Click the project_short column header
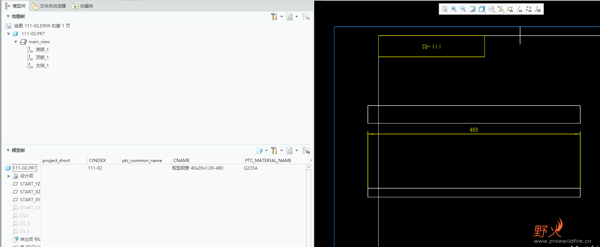600x247 pixels. click(64, 161)
